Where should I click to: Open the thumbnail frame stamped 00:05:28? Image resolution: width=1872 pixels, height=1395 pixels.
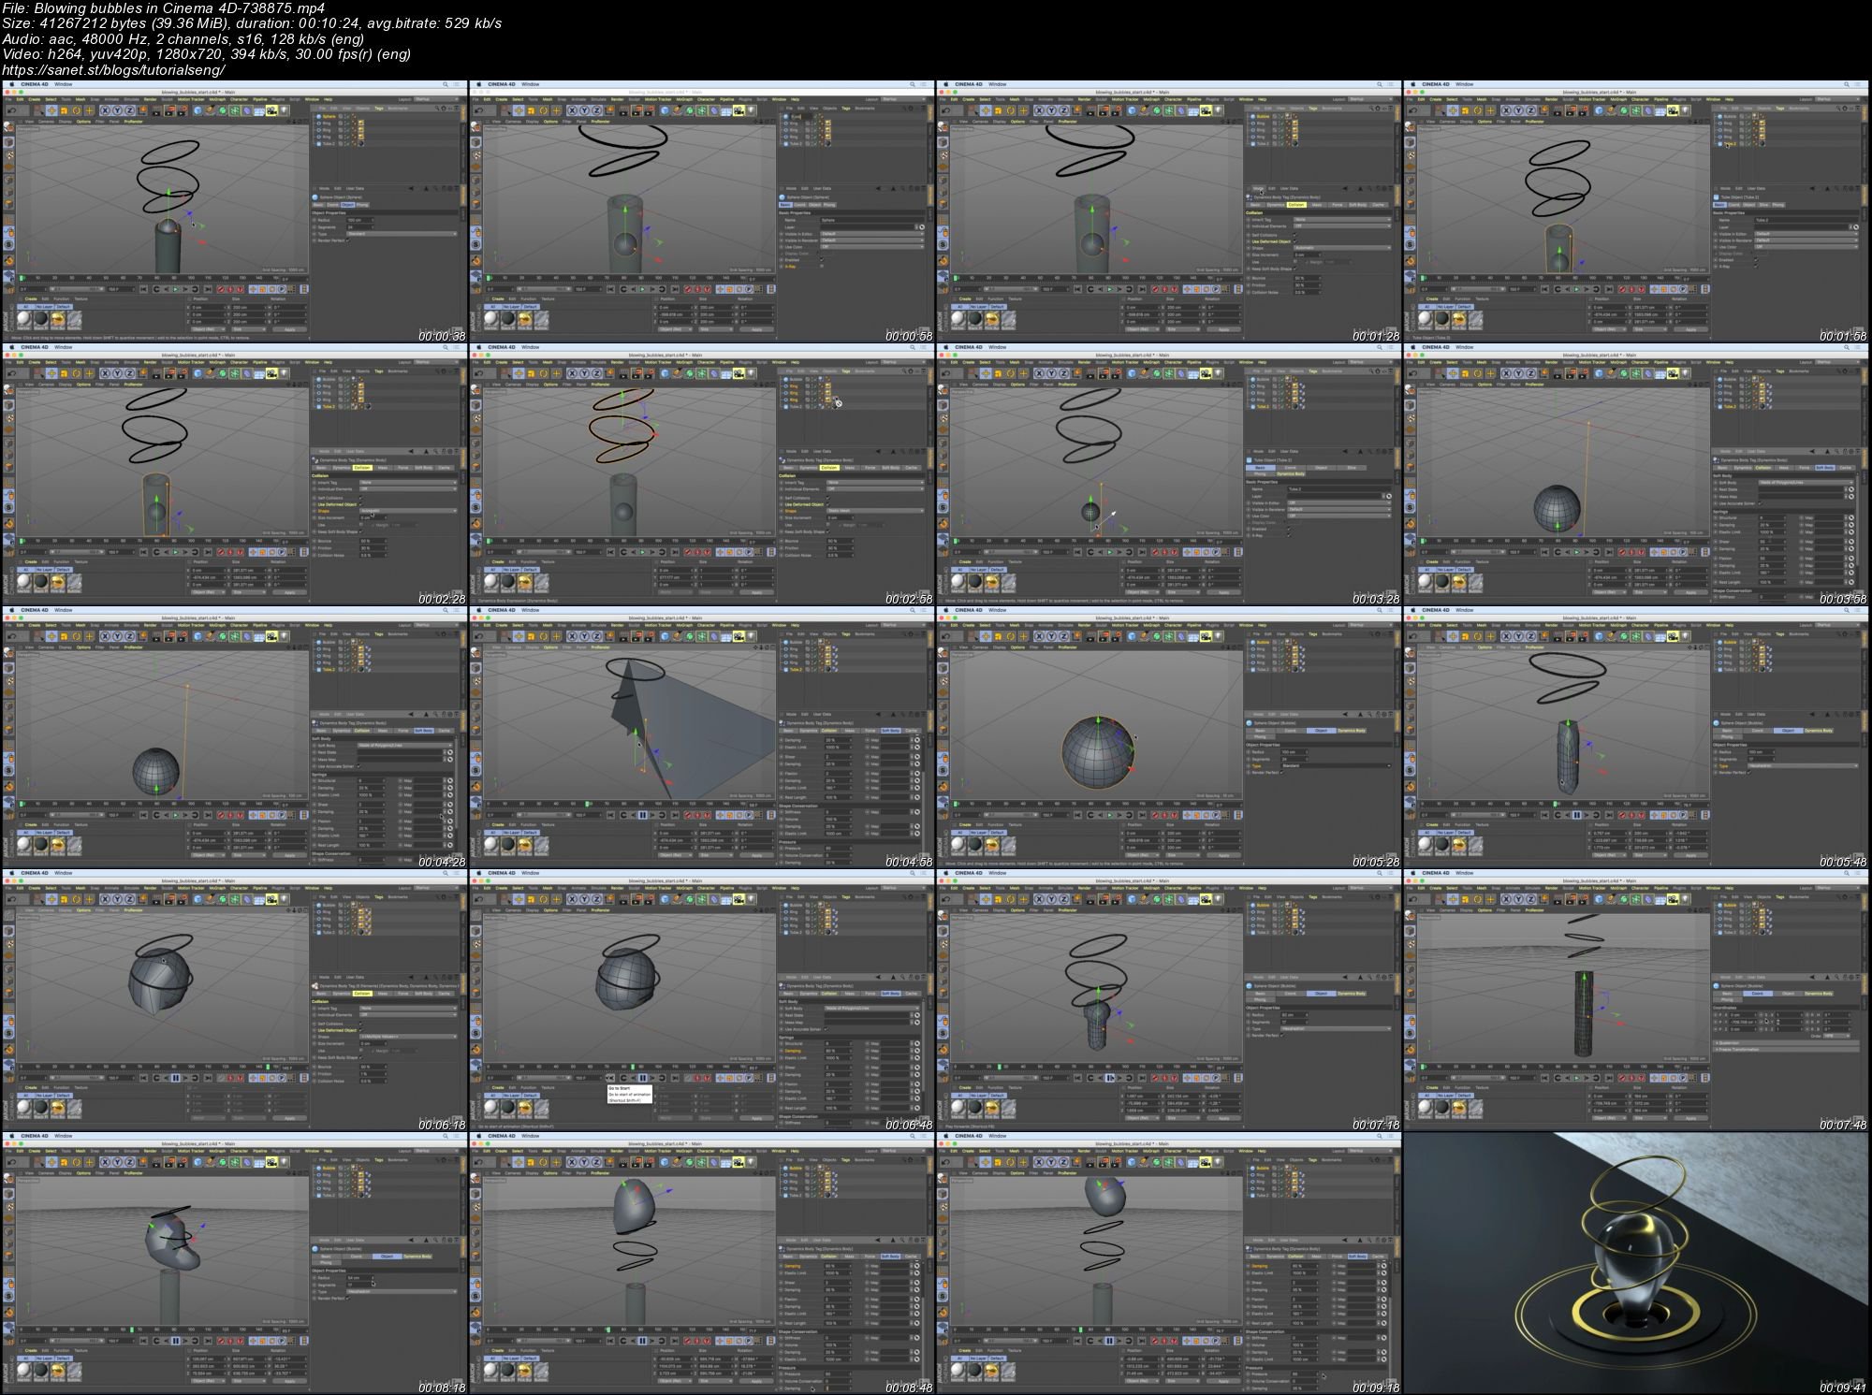tap(1170, 737)
